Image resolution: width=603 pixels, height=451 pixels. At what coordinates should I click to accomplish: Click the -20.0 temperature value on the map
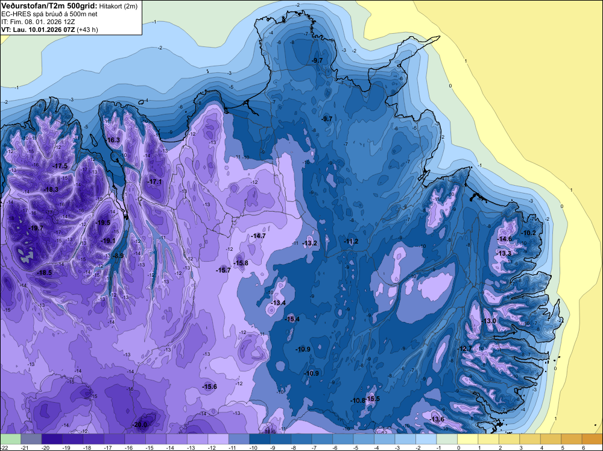(x=140, y=425)
